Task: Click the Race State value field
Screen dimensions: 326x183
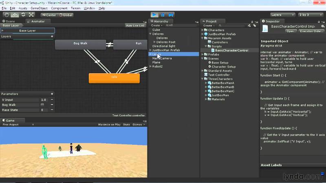Action: (44, 110)
